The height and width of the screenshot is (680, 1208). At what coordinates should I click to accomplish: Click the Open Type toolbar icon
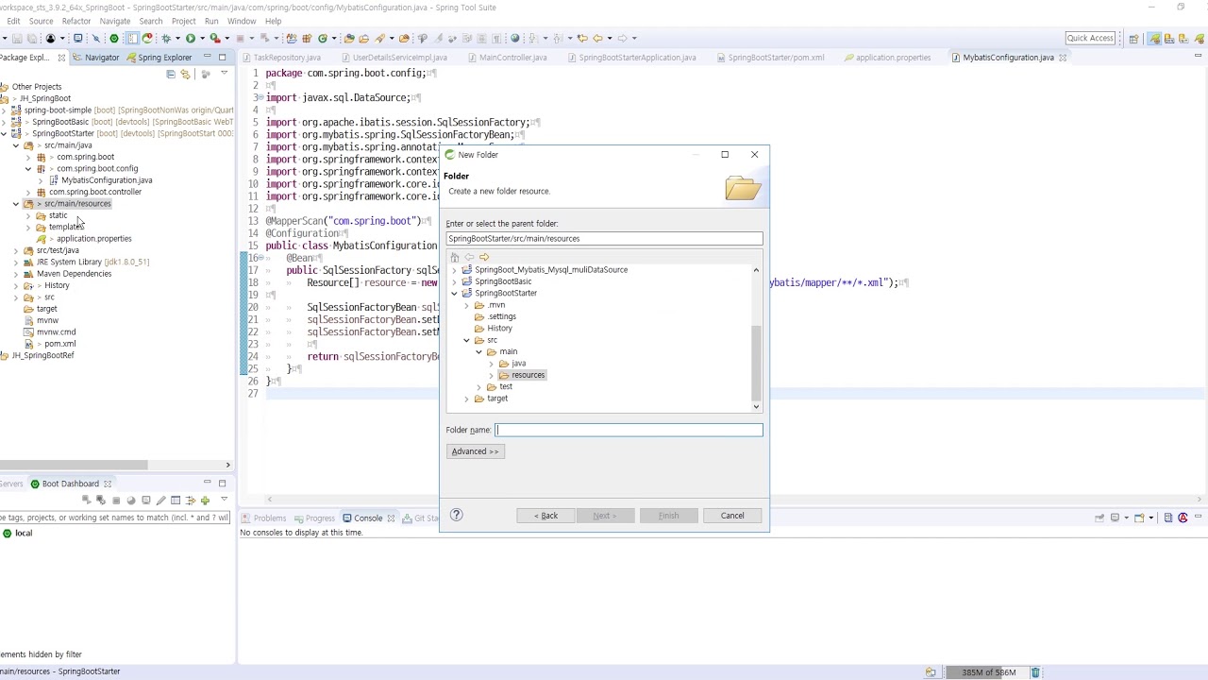(x=349, y=38)
